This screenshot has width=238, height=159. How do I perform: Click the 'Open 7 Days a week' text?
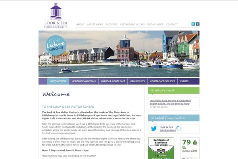click(x=65, y=150)
